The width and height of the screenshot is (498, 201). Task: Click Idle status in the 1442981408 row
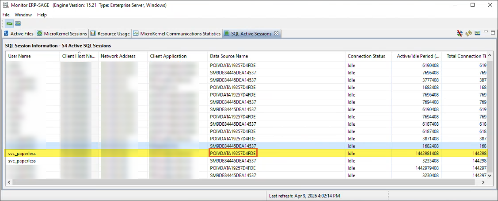[352, 153]
